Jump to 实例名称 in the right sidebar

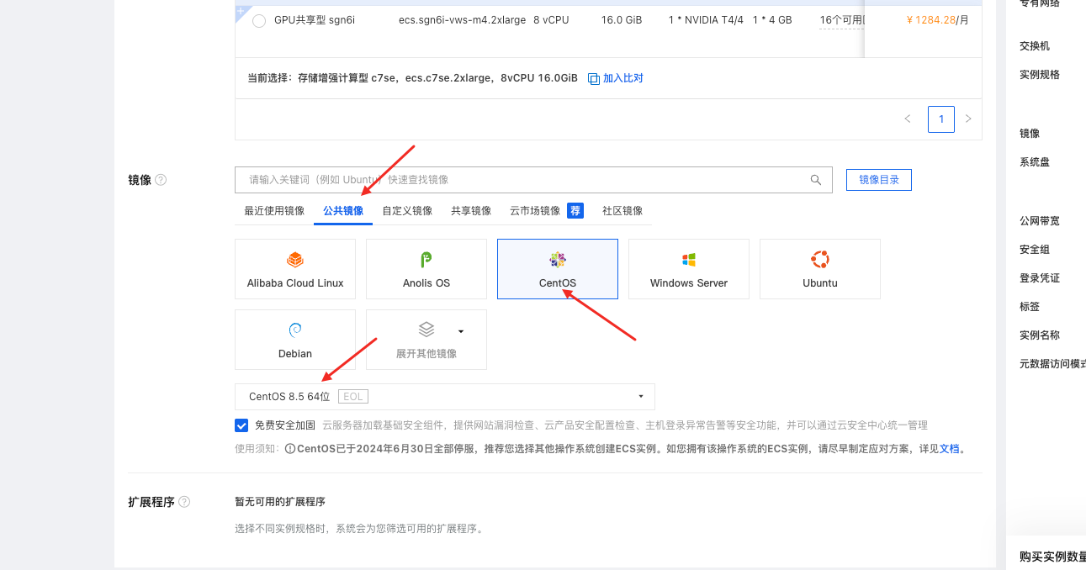[x=1040, y=335]
